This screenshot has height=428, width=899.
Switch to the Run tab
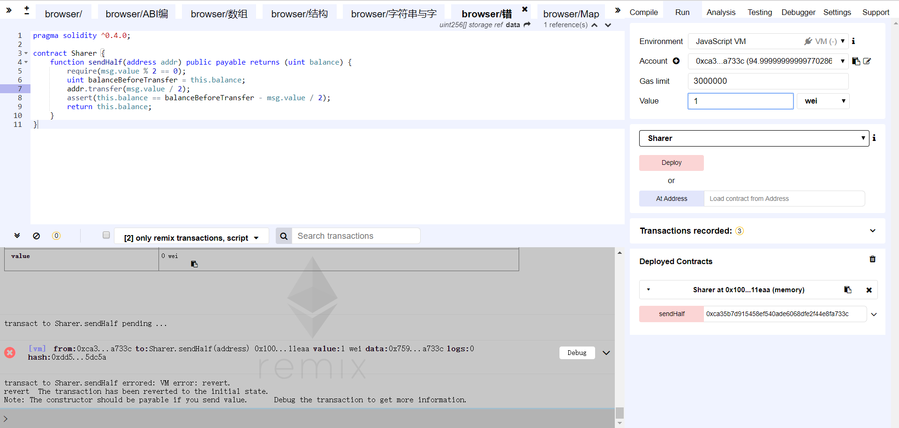(682, 12)
